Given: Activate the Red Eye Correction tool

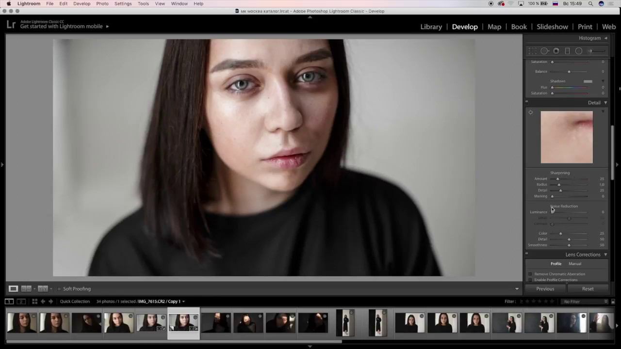Looking at the screenshot, I should (x=556, y=51).
